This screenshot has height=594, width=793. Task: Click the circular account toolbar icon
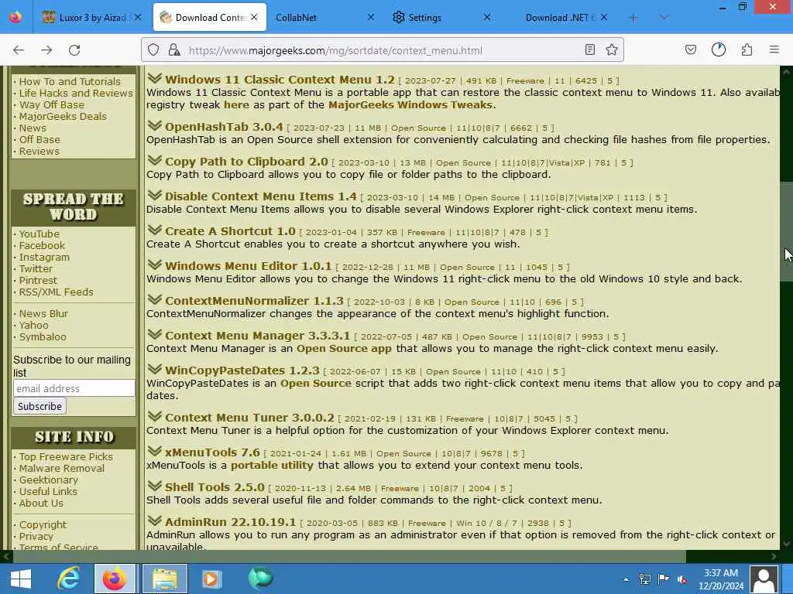click(x=718, y=49)
